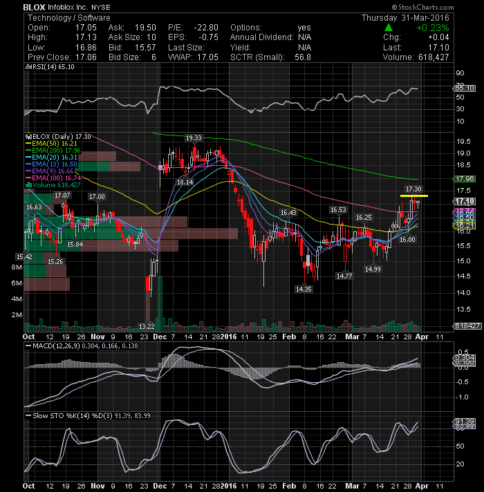The image size is (484, 492).
Task: Click the green volume bars legend icon
Action: pyautogui.click(x=28, y=184)
